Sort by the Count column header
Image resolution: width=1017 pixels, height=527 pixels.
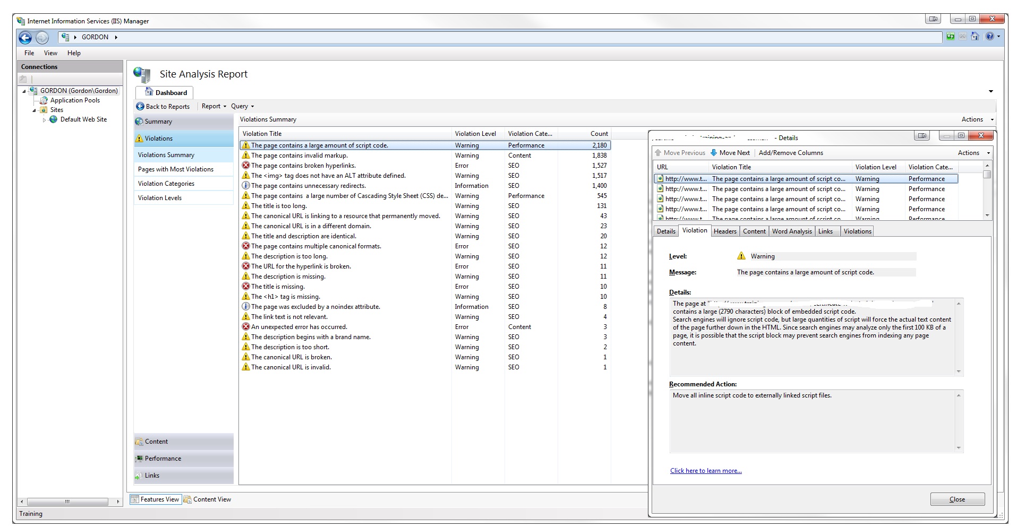click(x=584, y=134)
